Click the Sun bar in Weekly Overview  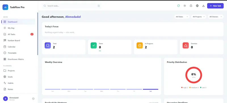pos(53,89)
